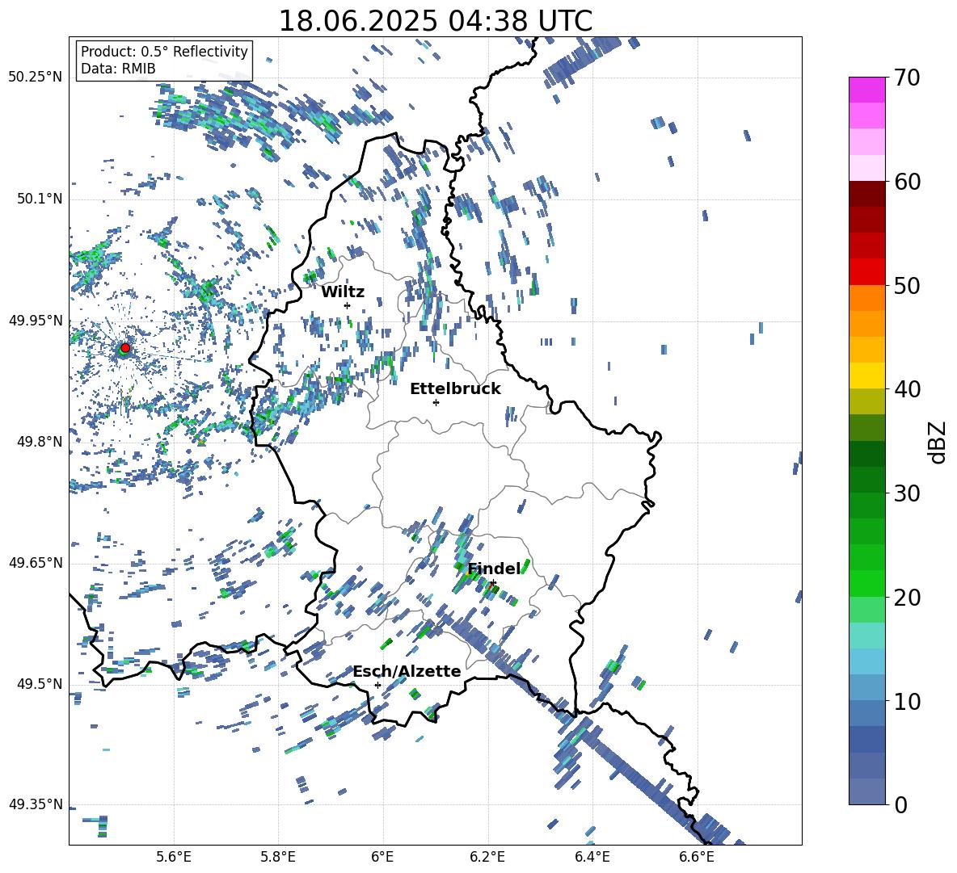The image size is (957, 873).
Task: Click the bright green colorbar segment at 20
Action: tap(866, 583)
